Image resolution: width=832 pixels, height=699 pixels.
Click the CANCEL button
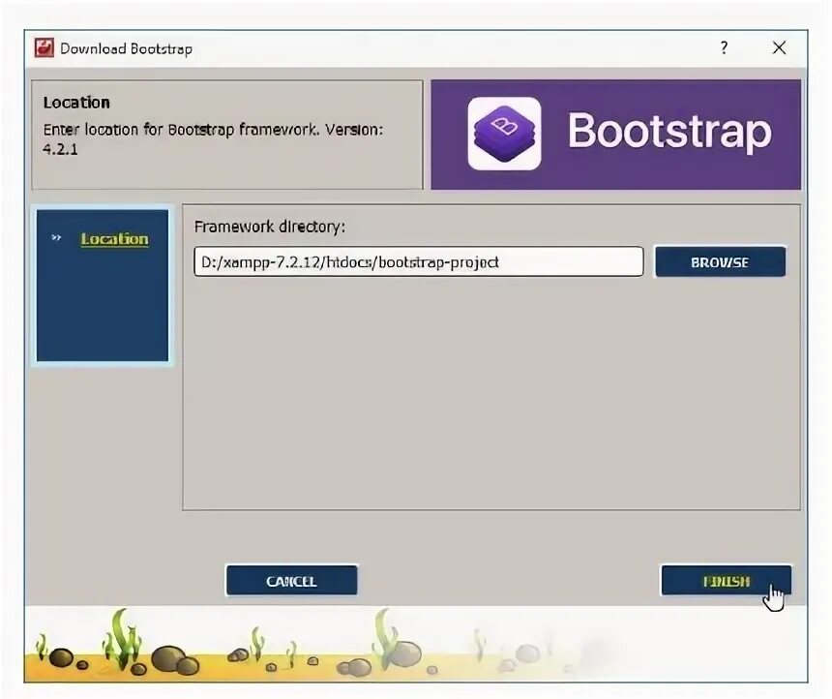tap(291, 581)
